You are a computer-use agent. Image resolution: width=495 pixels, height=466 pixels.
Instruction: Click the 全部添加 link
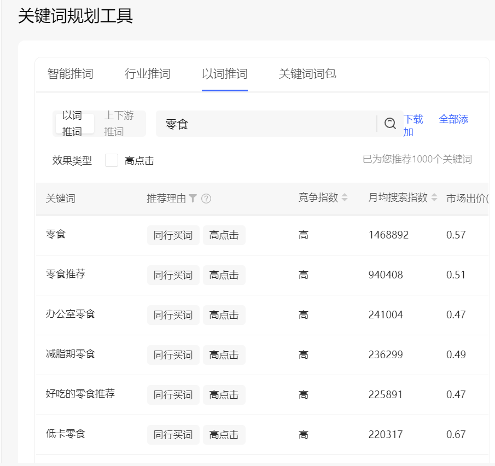(453, 119)
